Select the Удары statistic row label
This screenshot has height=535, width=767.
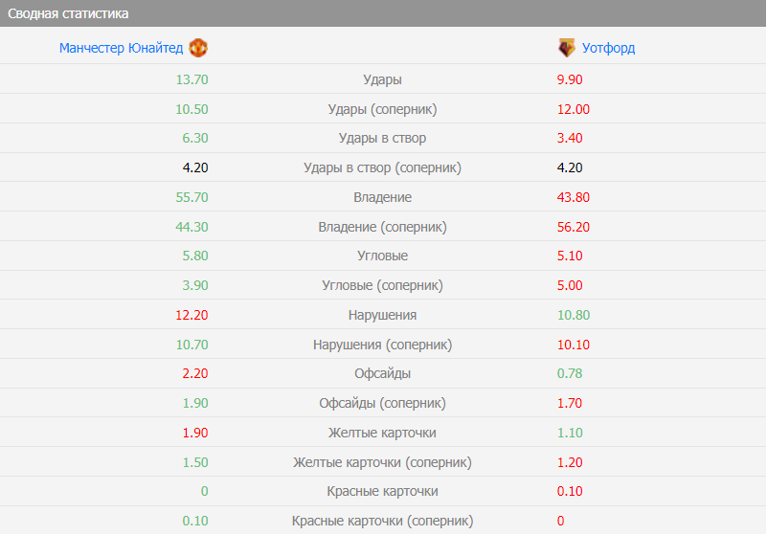coord(382,79)
